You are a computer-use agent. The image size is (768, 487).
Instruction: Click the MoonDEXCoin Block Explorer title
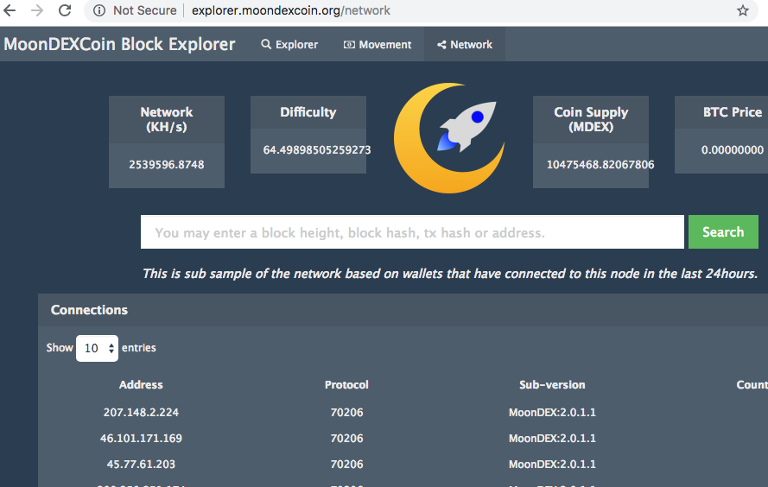coord(119,45)
